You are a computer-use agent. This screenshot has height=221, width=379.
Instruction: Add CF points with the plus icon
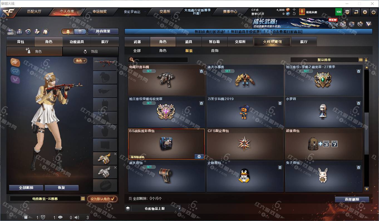294,9
